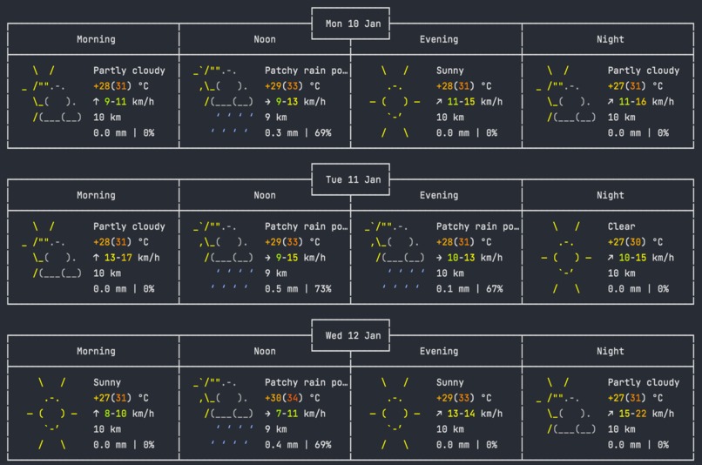Image resolution: width=702 pixels, height=465 pixels.
Task: Select the '0.4 mm | 69%' precipitation reading
Action: click(298, 445)
